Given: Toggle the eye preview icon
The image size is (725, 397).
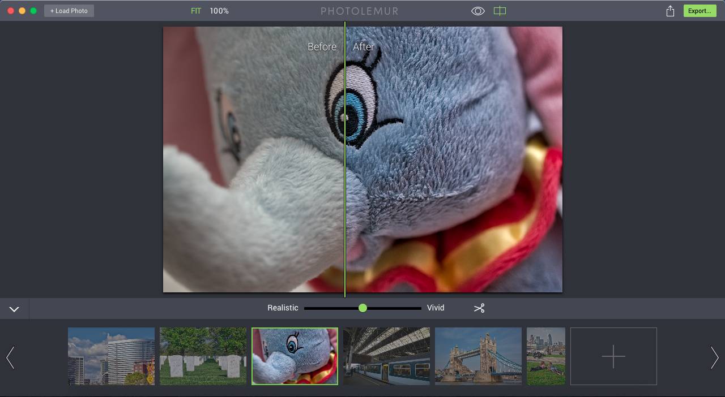Looking at the screenshot, I should [478, 11].
